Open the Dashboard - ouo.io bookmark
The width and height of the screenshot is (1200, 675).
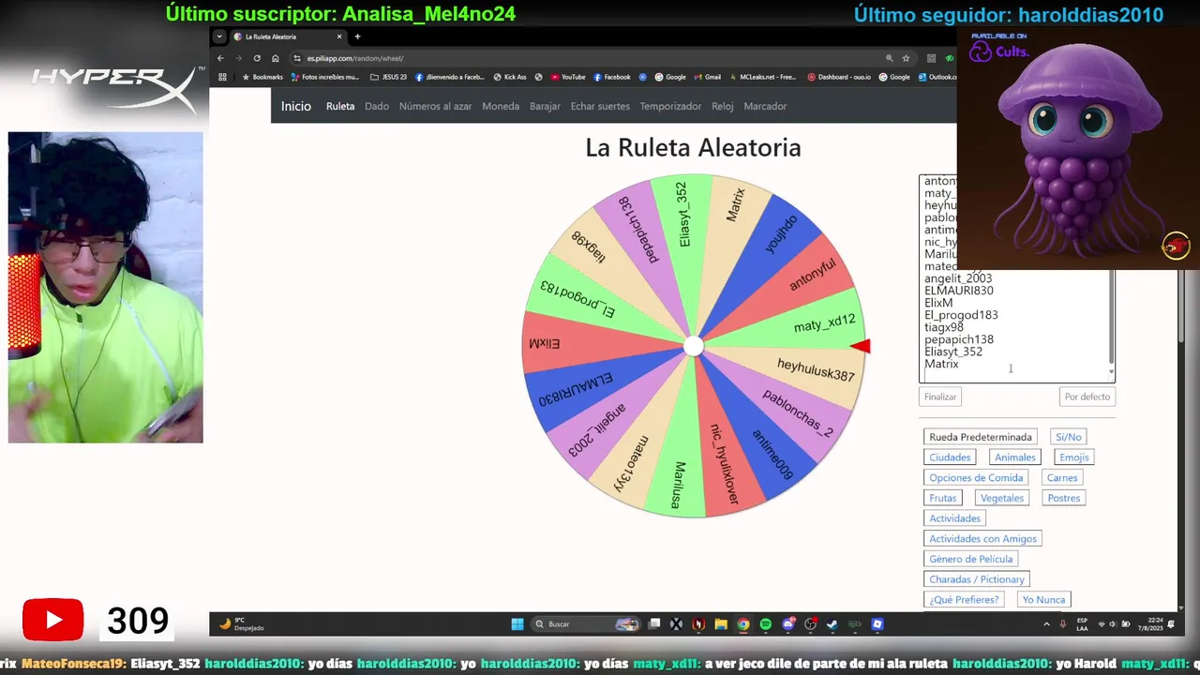point(839,77)
